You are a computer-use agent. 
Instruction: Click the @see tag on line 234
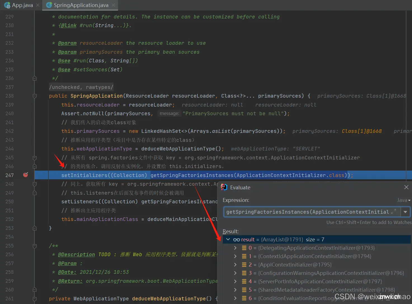64,61
